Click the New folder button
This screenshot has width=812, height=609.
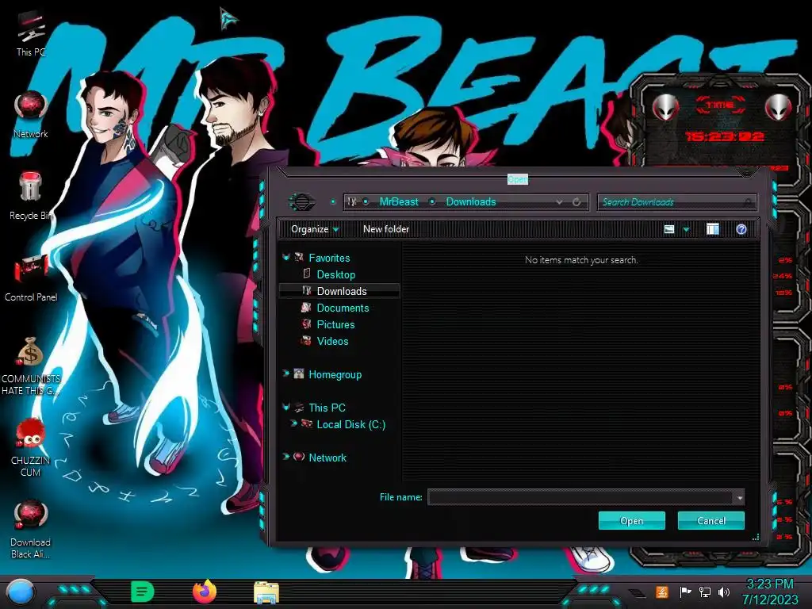click(386, 229)
